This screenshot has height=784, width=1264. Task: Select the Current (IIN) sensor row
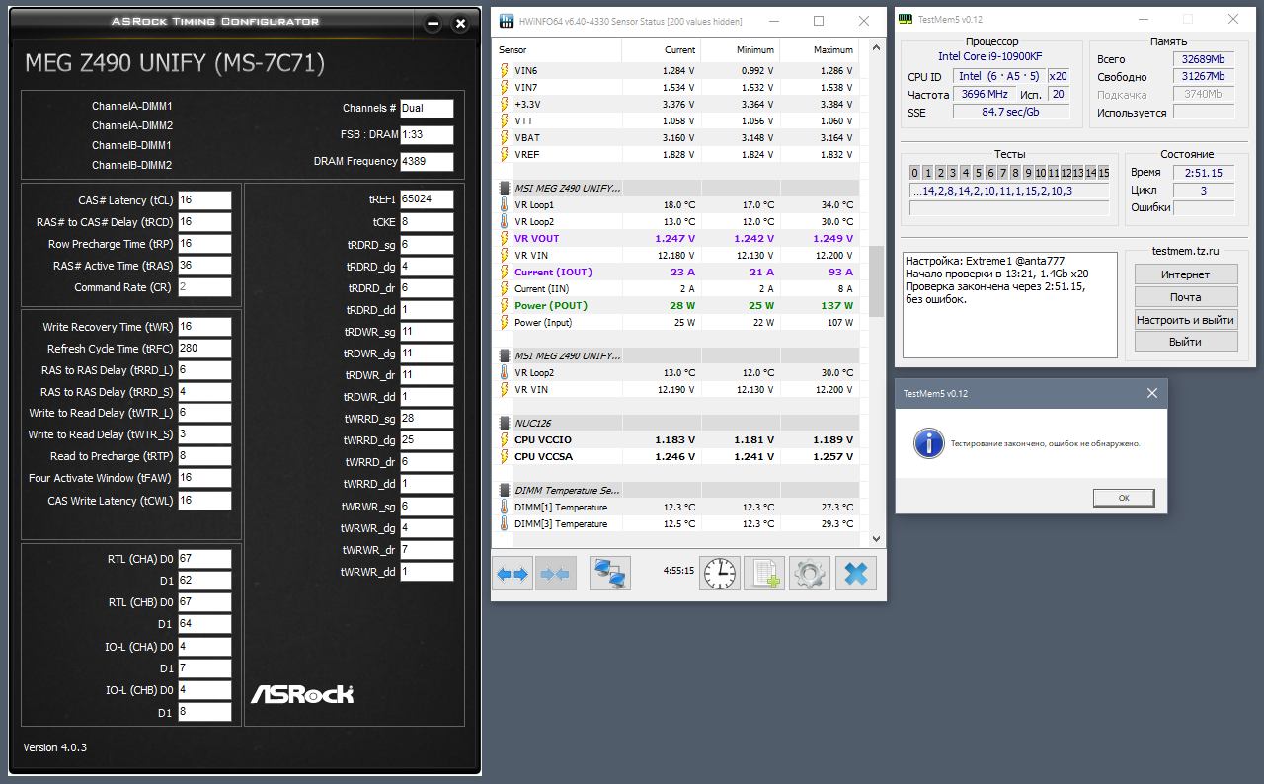tap(679, 289)
